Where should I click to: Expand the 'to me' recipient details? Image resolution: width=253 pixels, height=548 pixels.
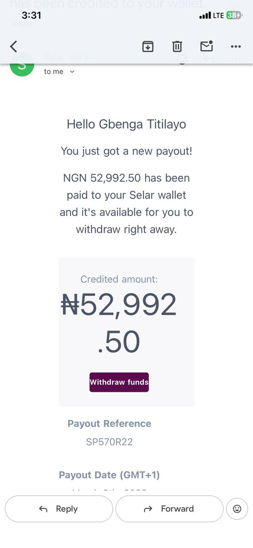click(x=54, y=71)
